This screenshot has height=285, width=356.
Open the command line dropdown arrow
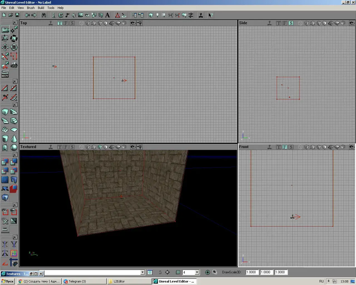click(x=143, y=272)
